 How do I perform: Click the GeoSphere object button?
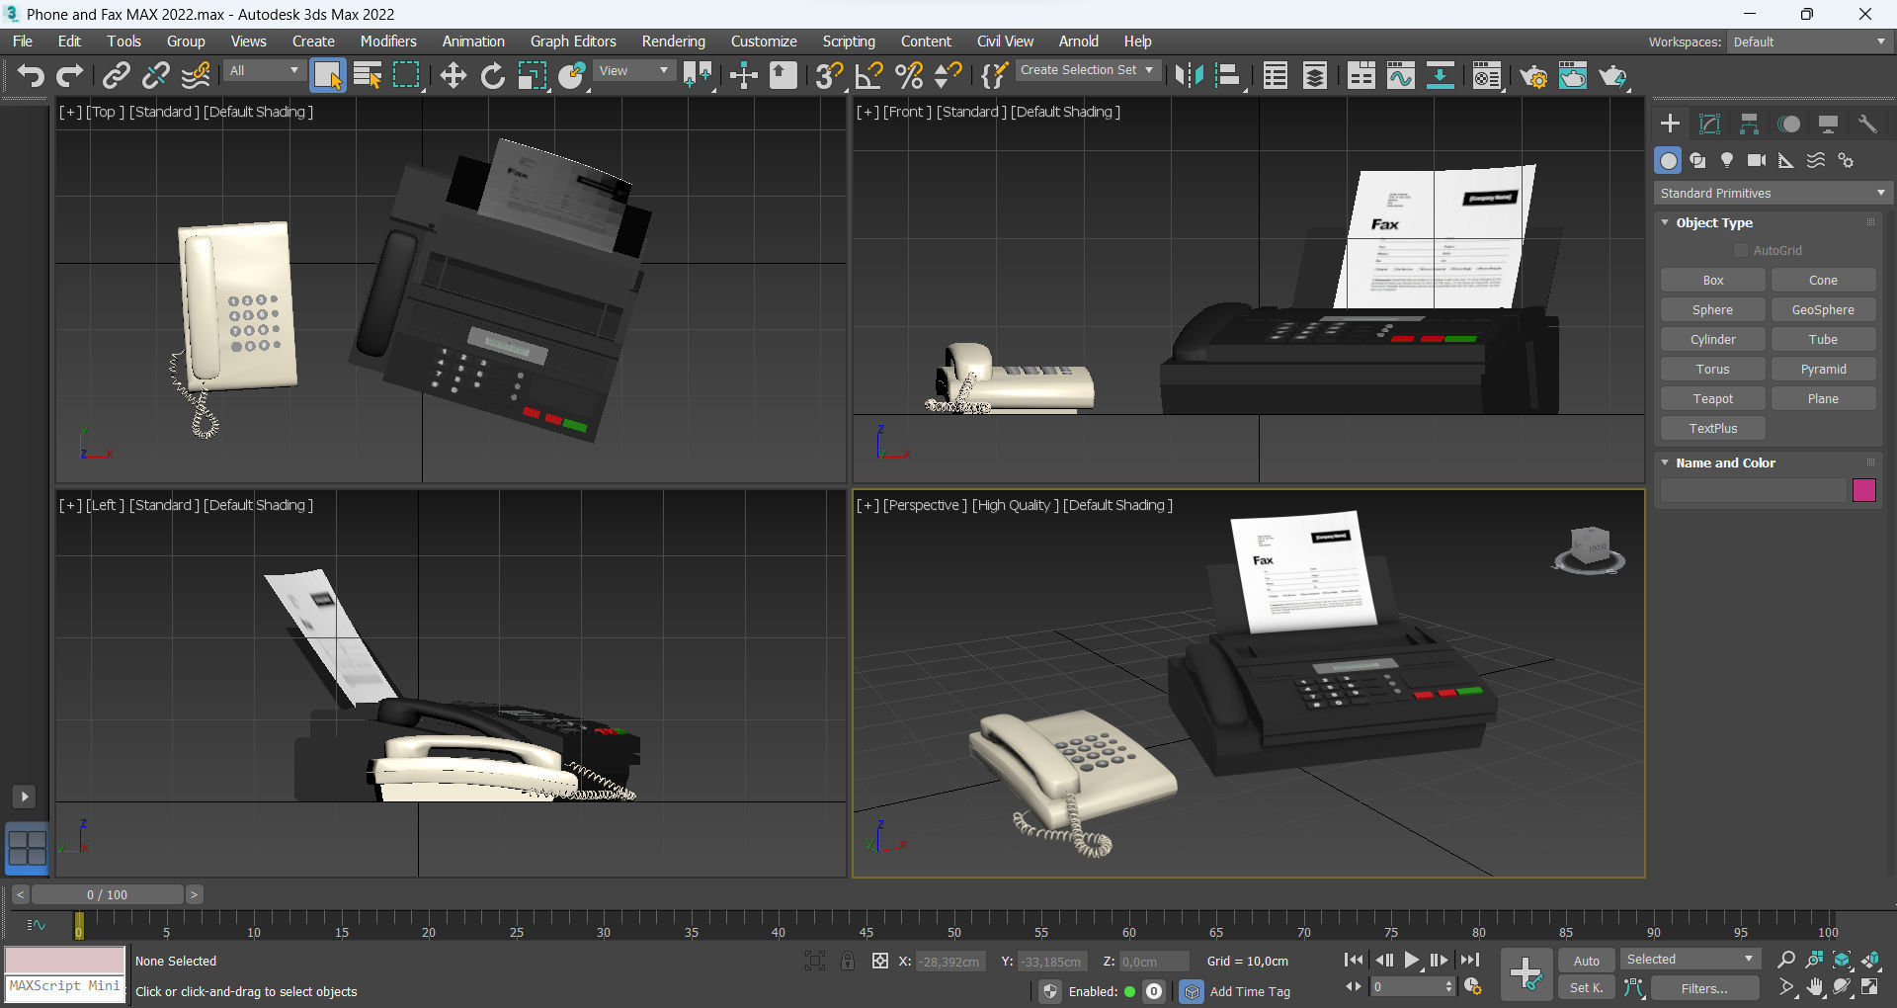coord(1823,310)
